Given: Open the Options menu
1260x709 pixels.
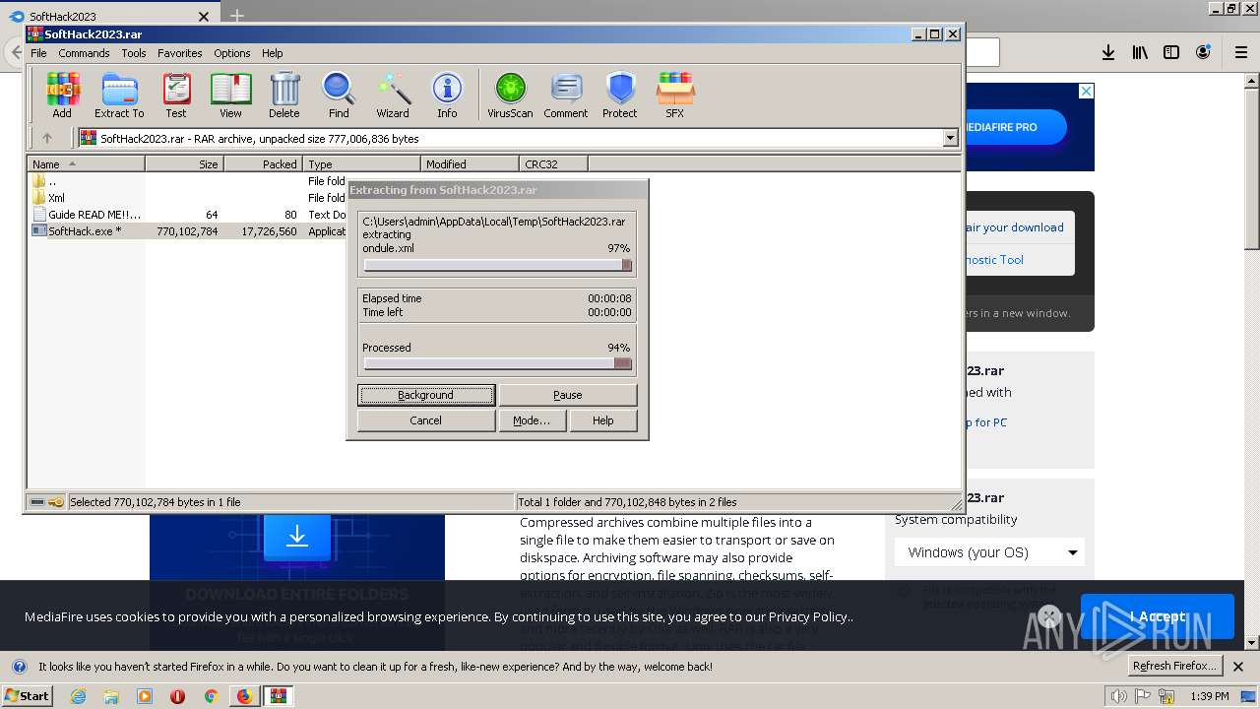Looking at the screenshot, I should (x=232, y=53).
